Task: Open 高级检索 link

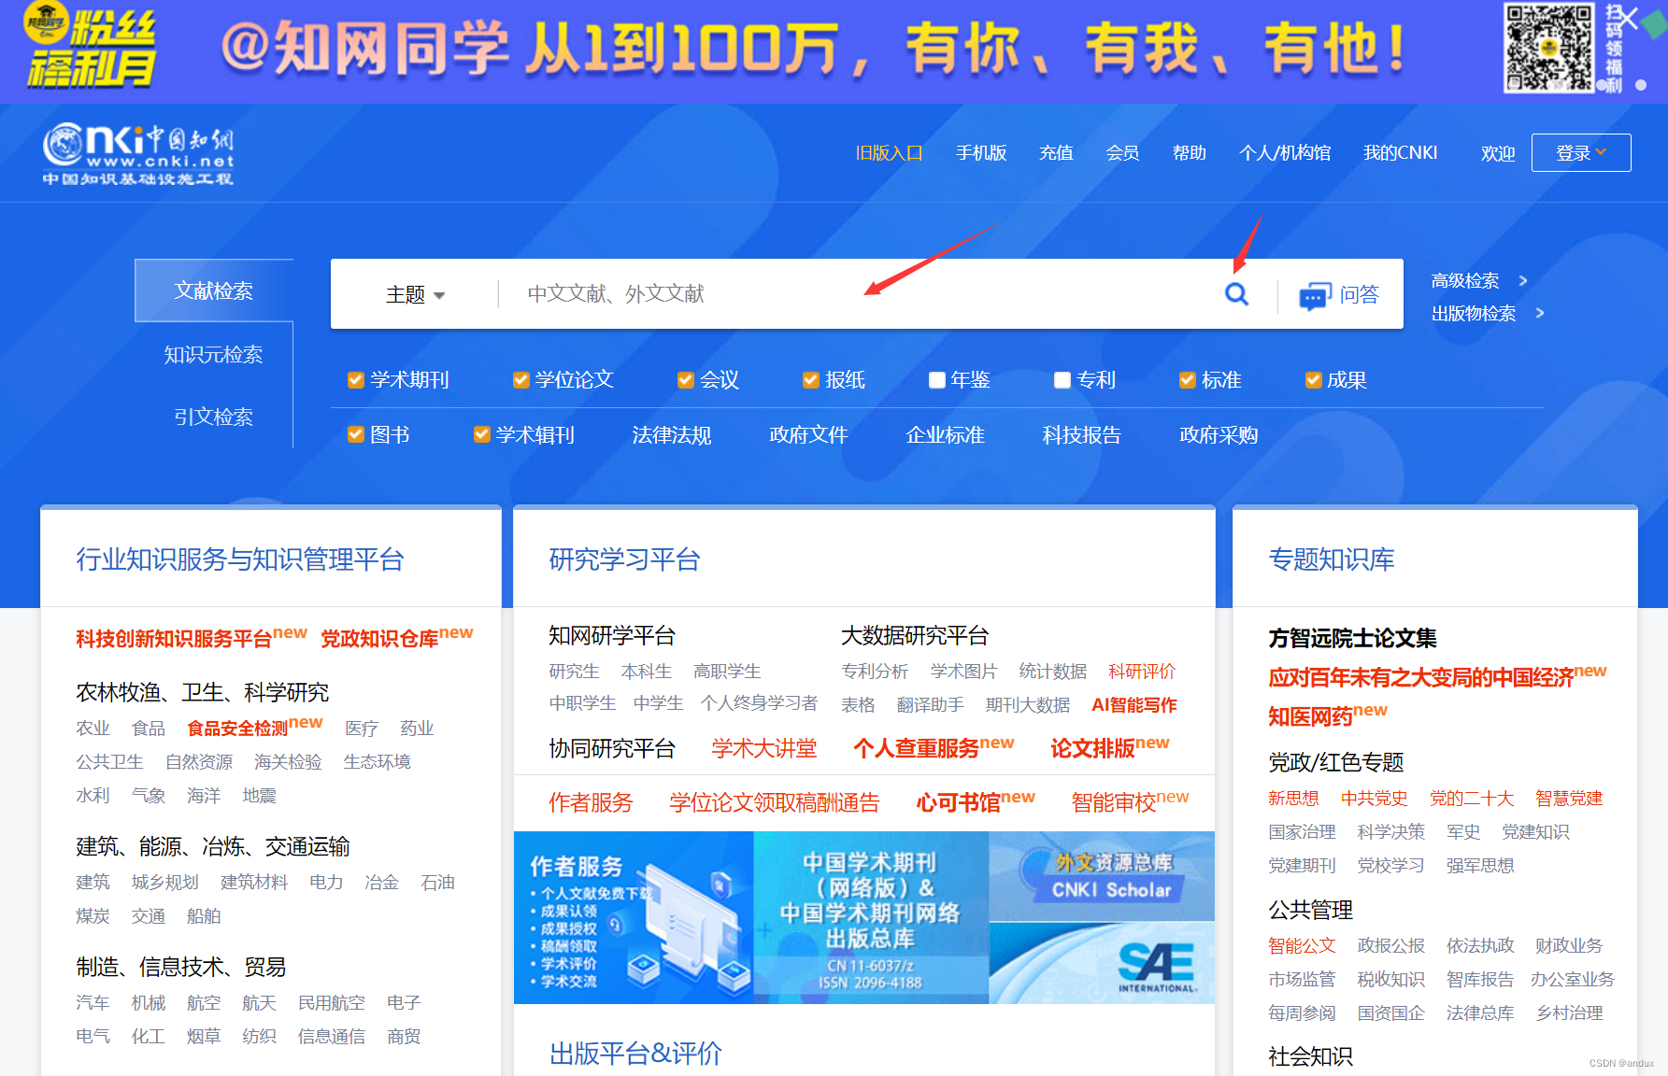Action: point(1465,280)
